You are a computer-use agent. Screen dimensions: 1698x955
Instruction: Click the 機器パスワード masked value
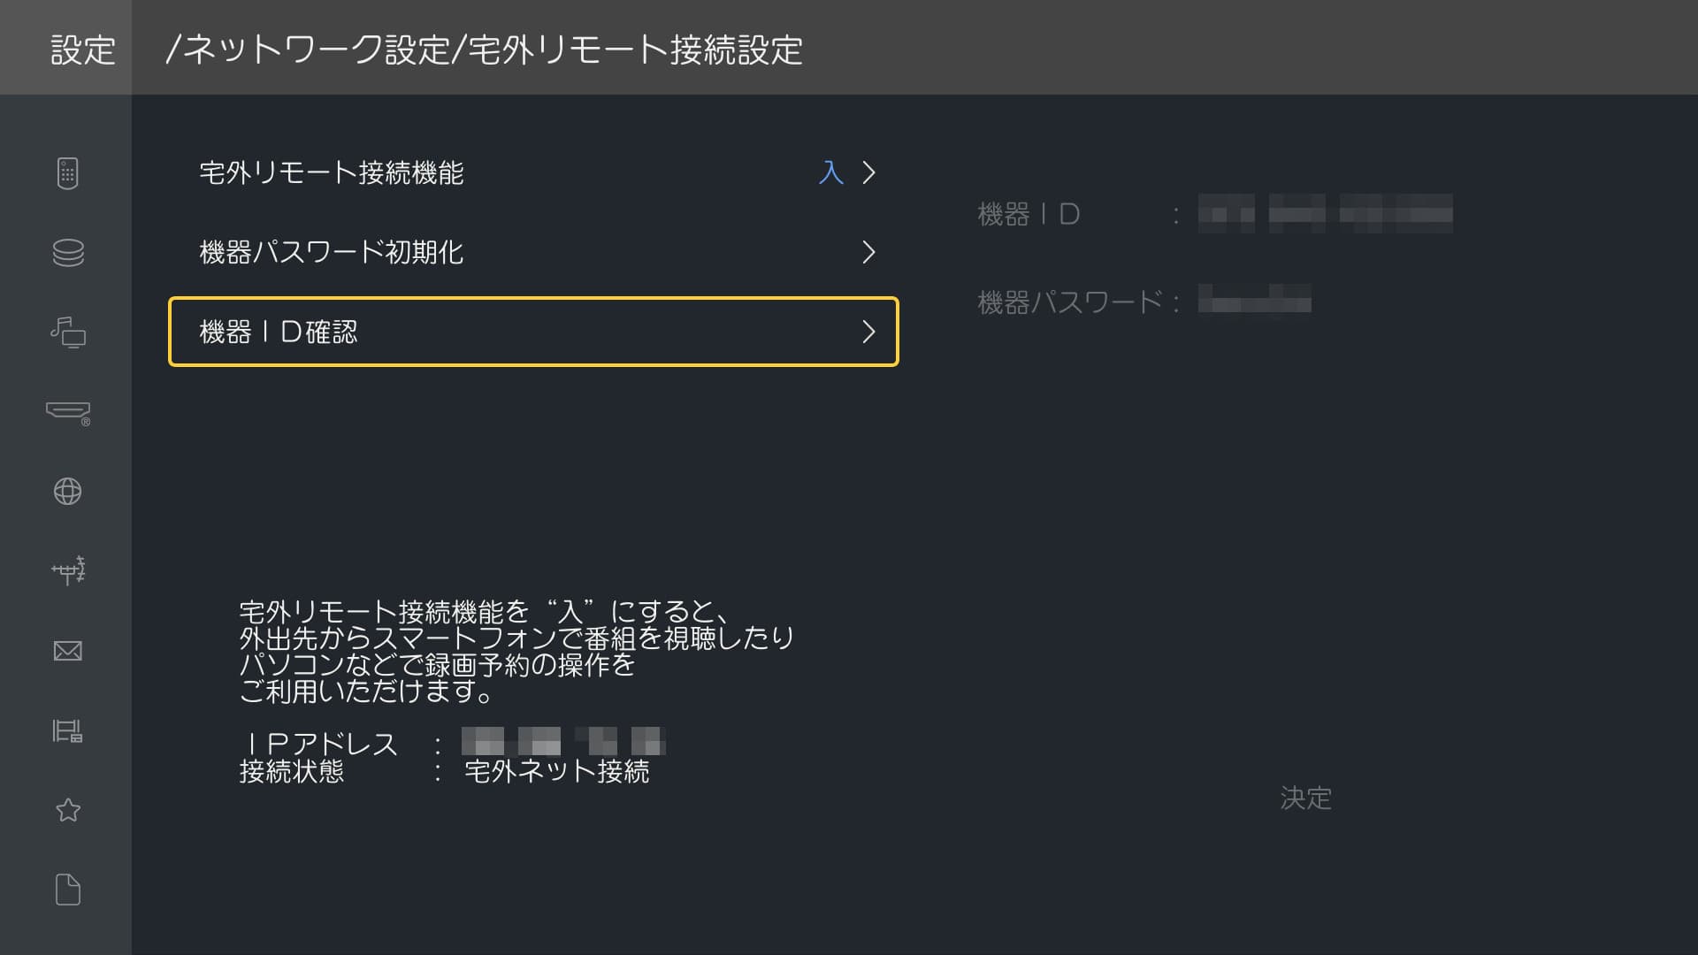pos(1254,301)
